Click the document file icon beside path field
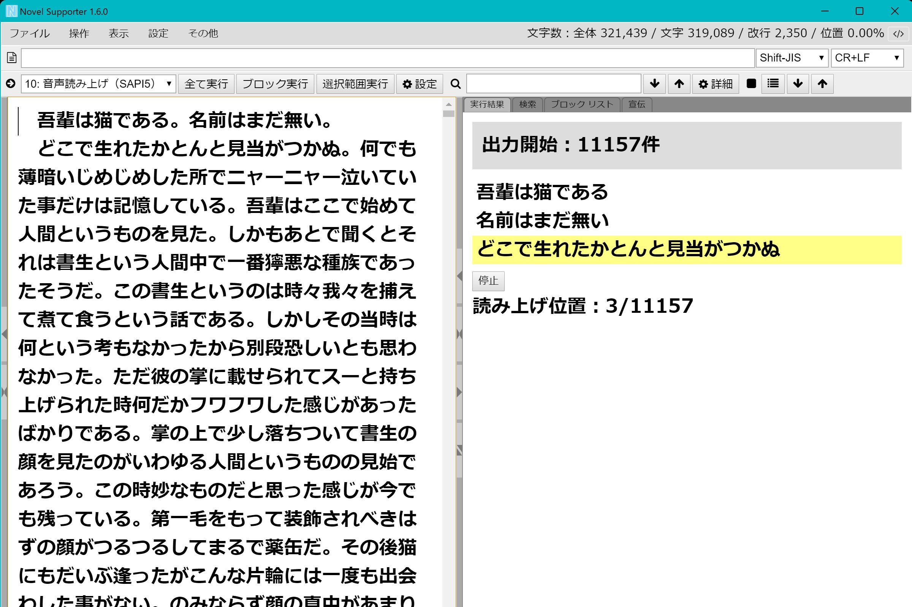The width and height of the screenshot is (912, 607). [x=12, y=58]
